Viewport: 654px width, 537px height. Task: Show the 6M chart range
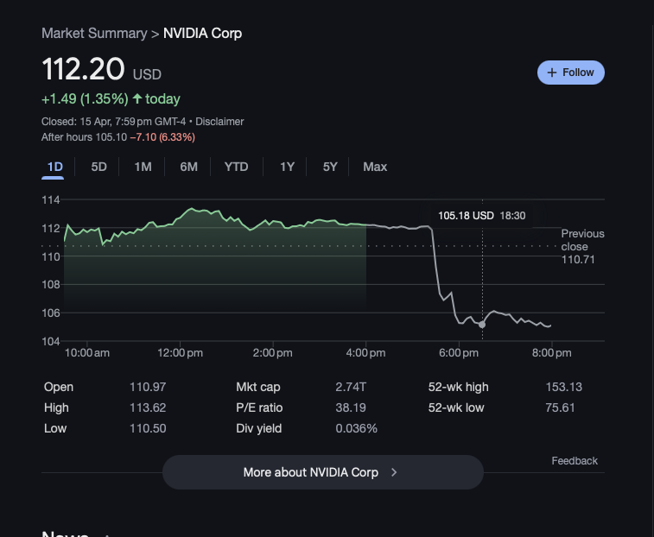pos(188,167)
